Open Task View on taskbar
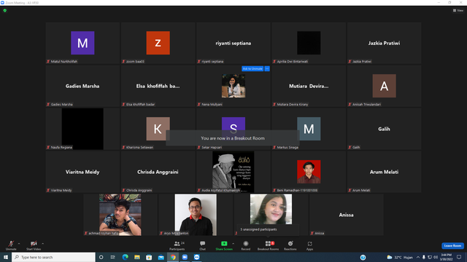 [113, 257]
